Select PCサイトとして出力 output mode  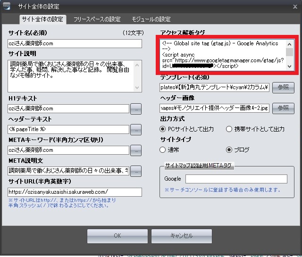(x=163, y=129)
